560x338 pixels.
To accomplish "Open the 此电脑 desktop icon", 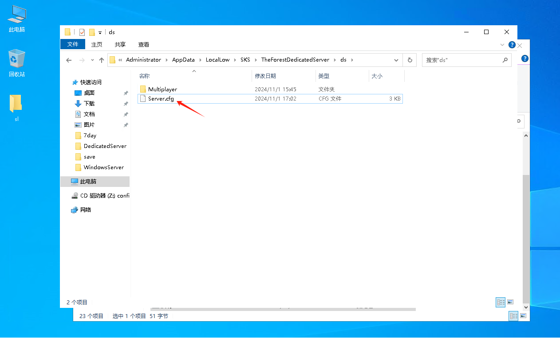I will (x=17, y=18).
